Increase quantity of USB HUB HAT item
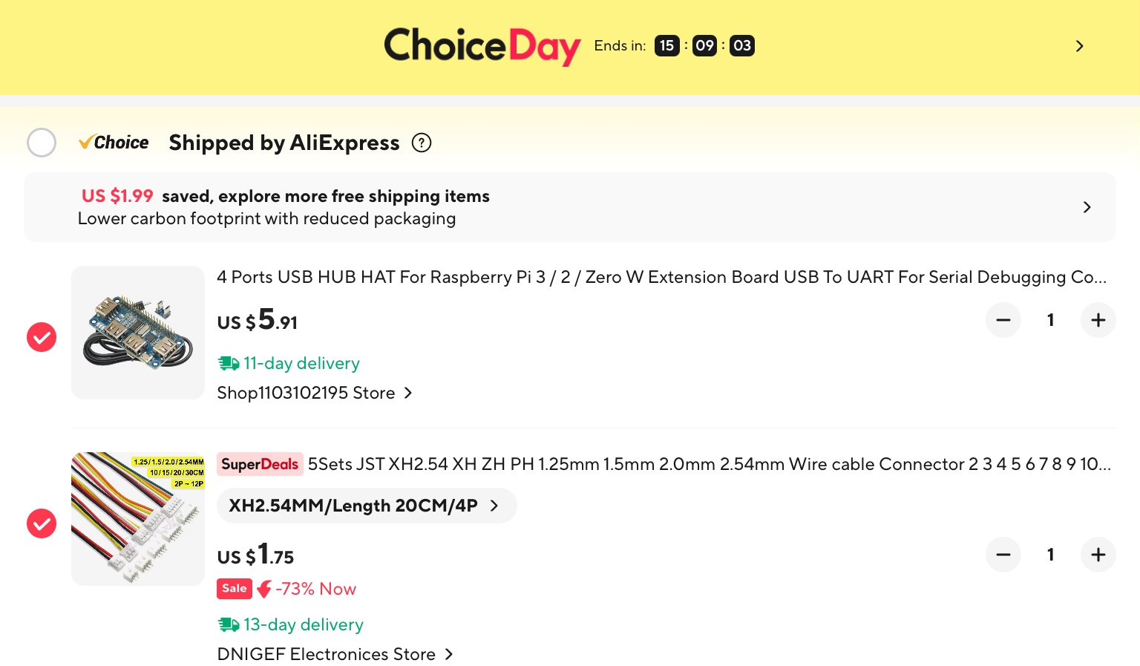The image size is (1140, 666). [1098, 320]
